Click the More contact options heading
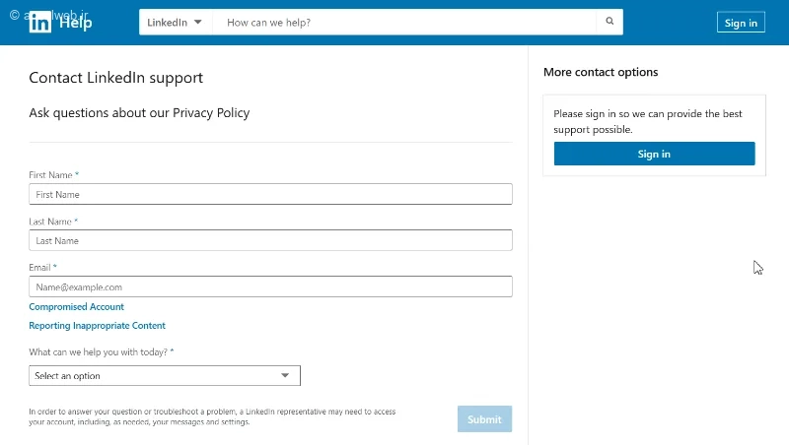The image size is (789, 445). [x=601, y=72]
